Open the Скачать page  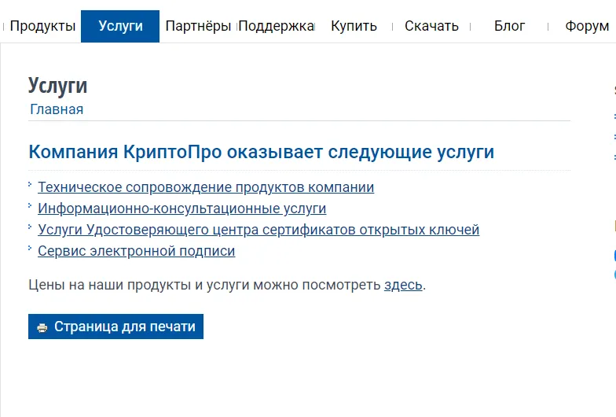pyautogui.click(x=431, y=26)
